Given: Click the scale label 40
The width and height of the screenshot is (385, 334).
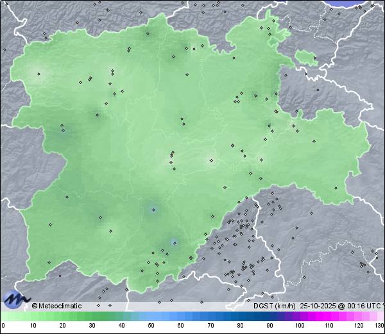Looking at the screenshot, I should (x=121, y=326).
